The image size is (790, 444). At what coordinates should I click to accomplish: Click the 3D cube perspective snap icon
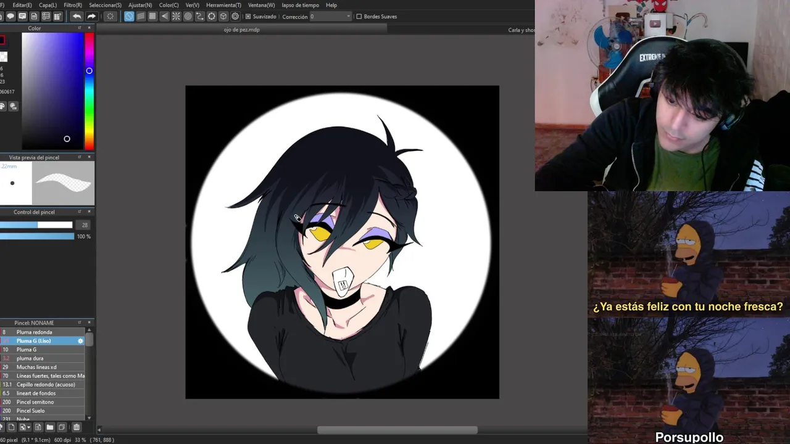(x=223, y=17)
